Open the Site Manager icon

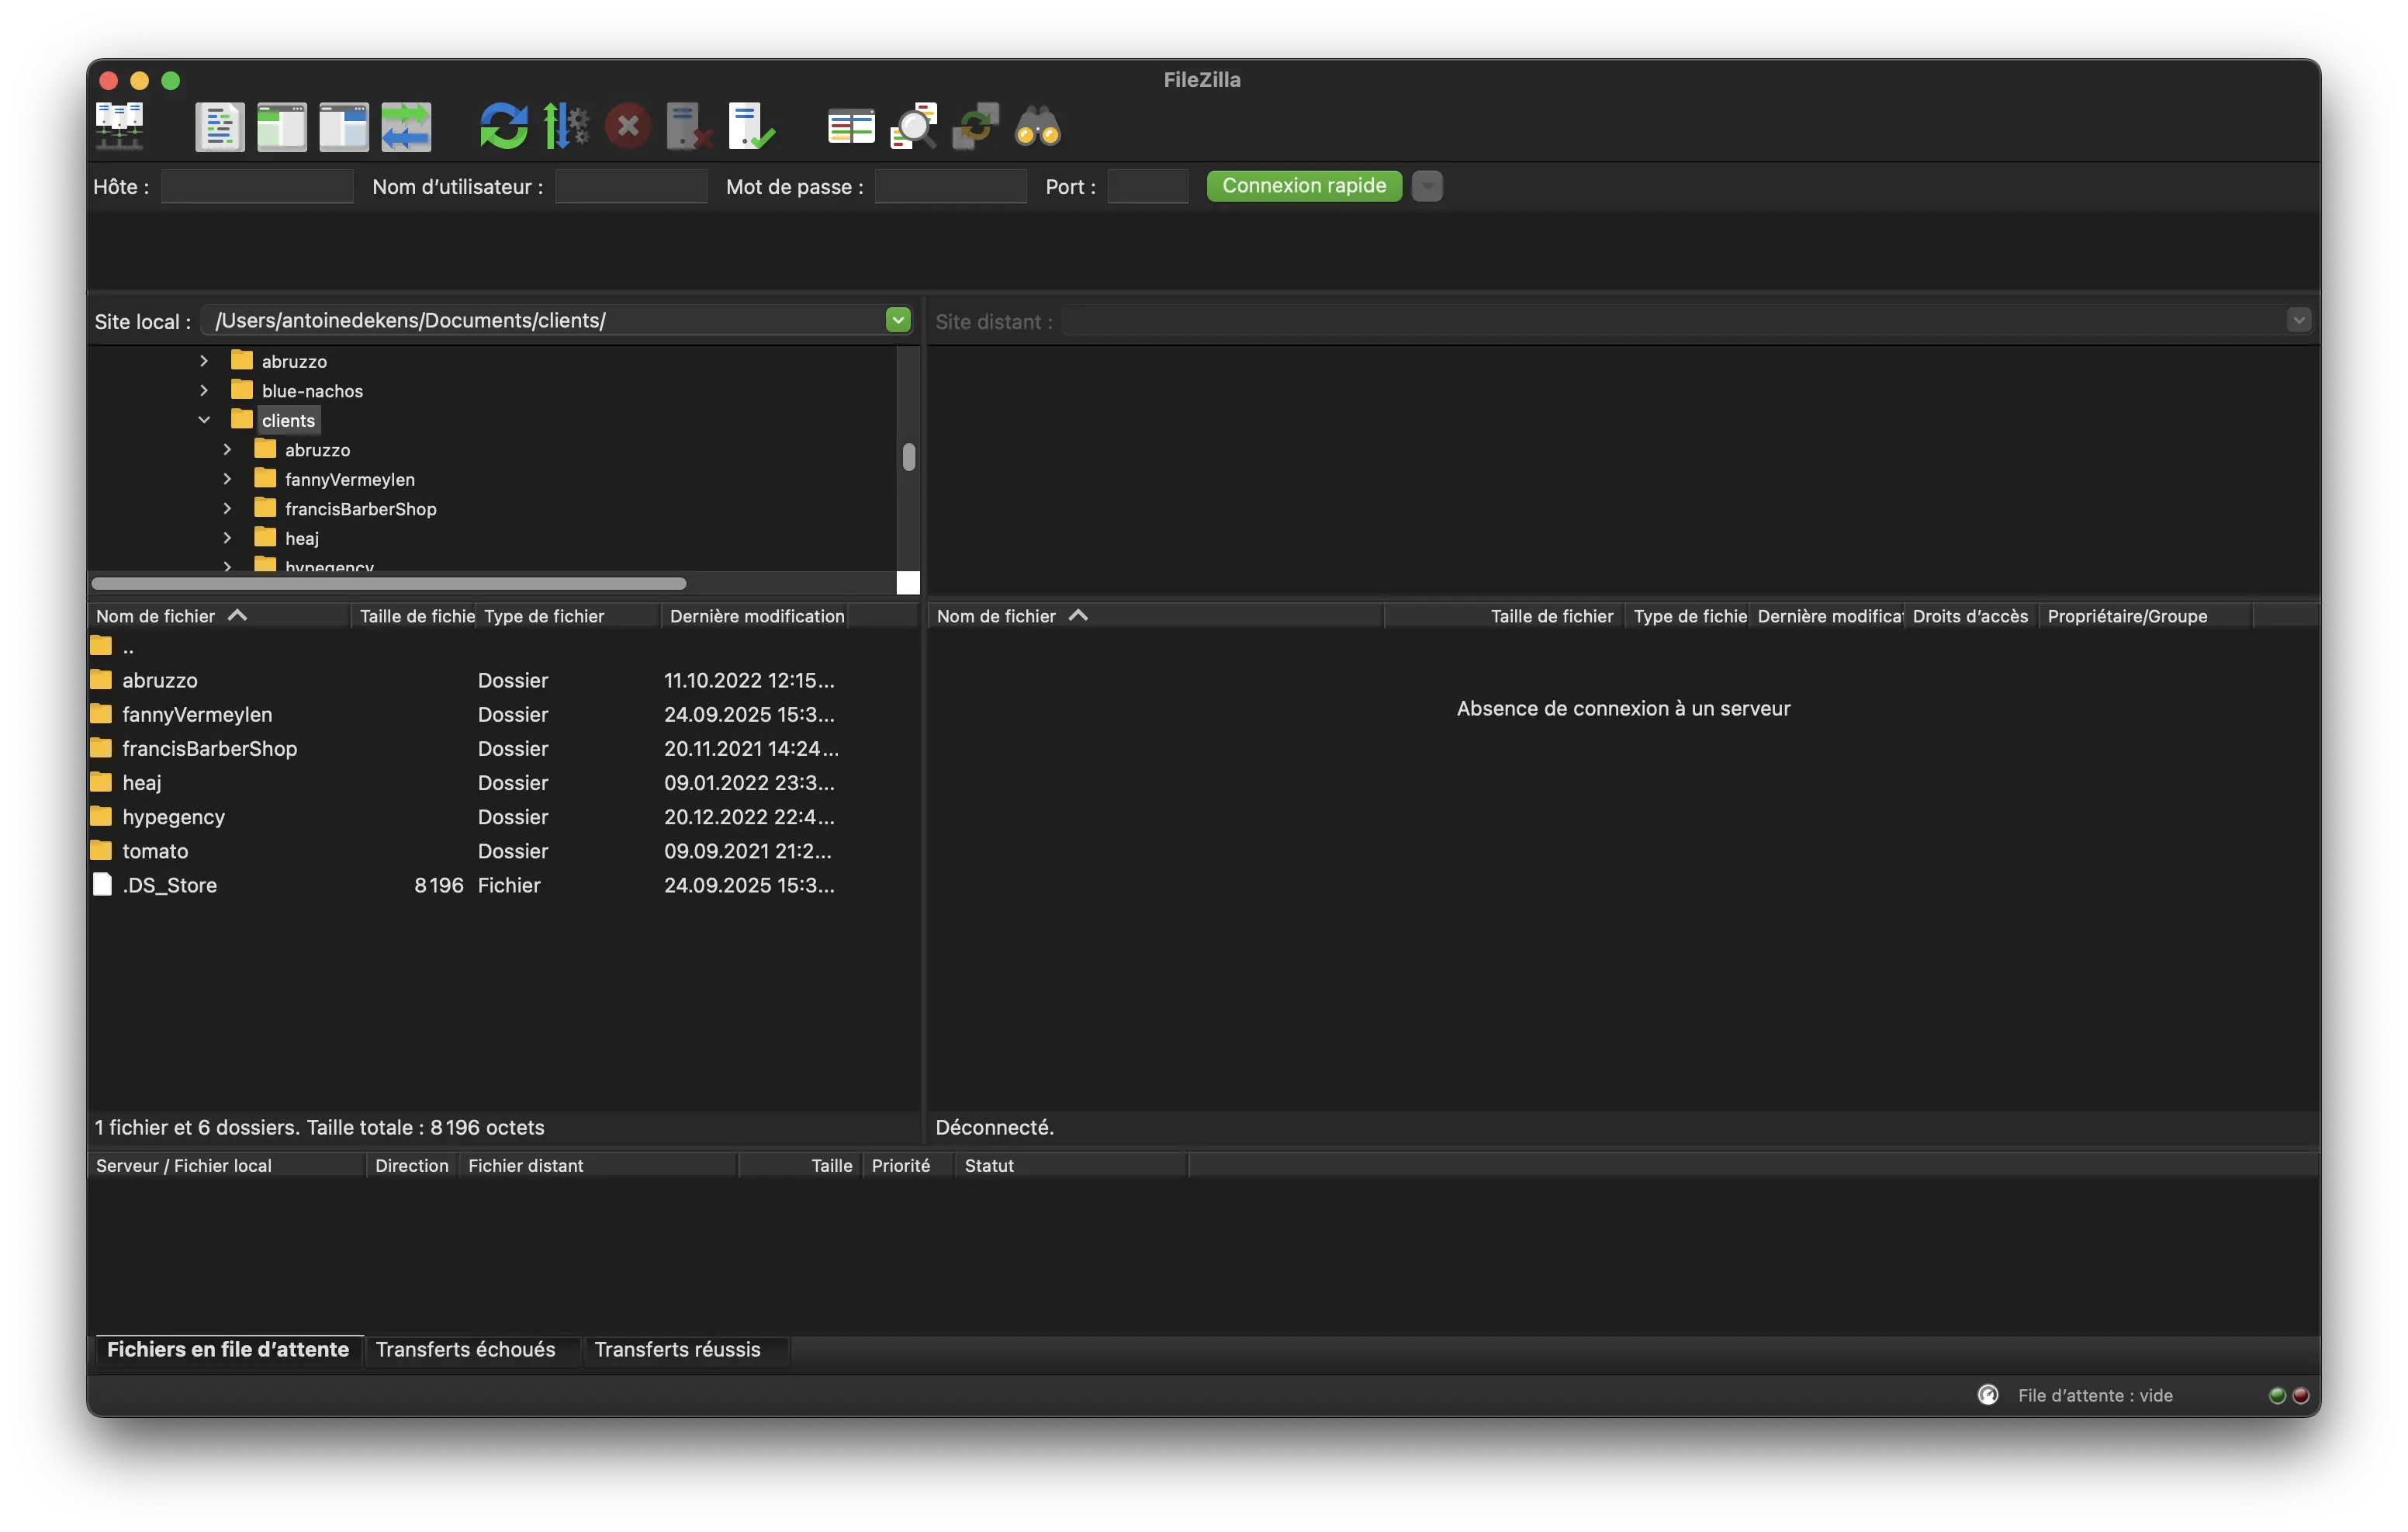(119, 126)
